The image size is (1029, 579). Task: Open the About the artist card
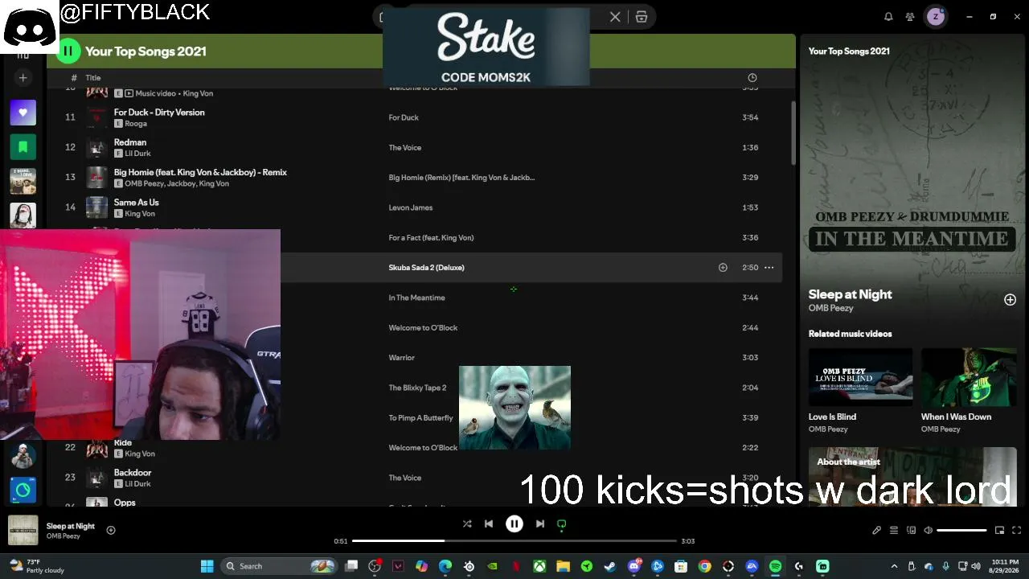pos(912,477)
